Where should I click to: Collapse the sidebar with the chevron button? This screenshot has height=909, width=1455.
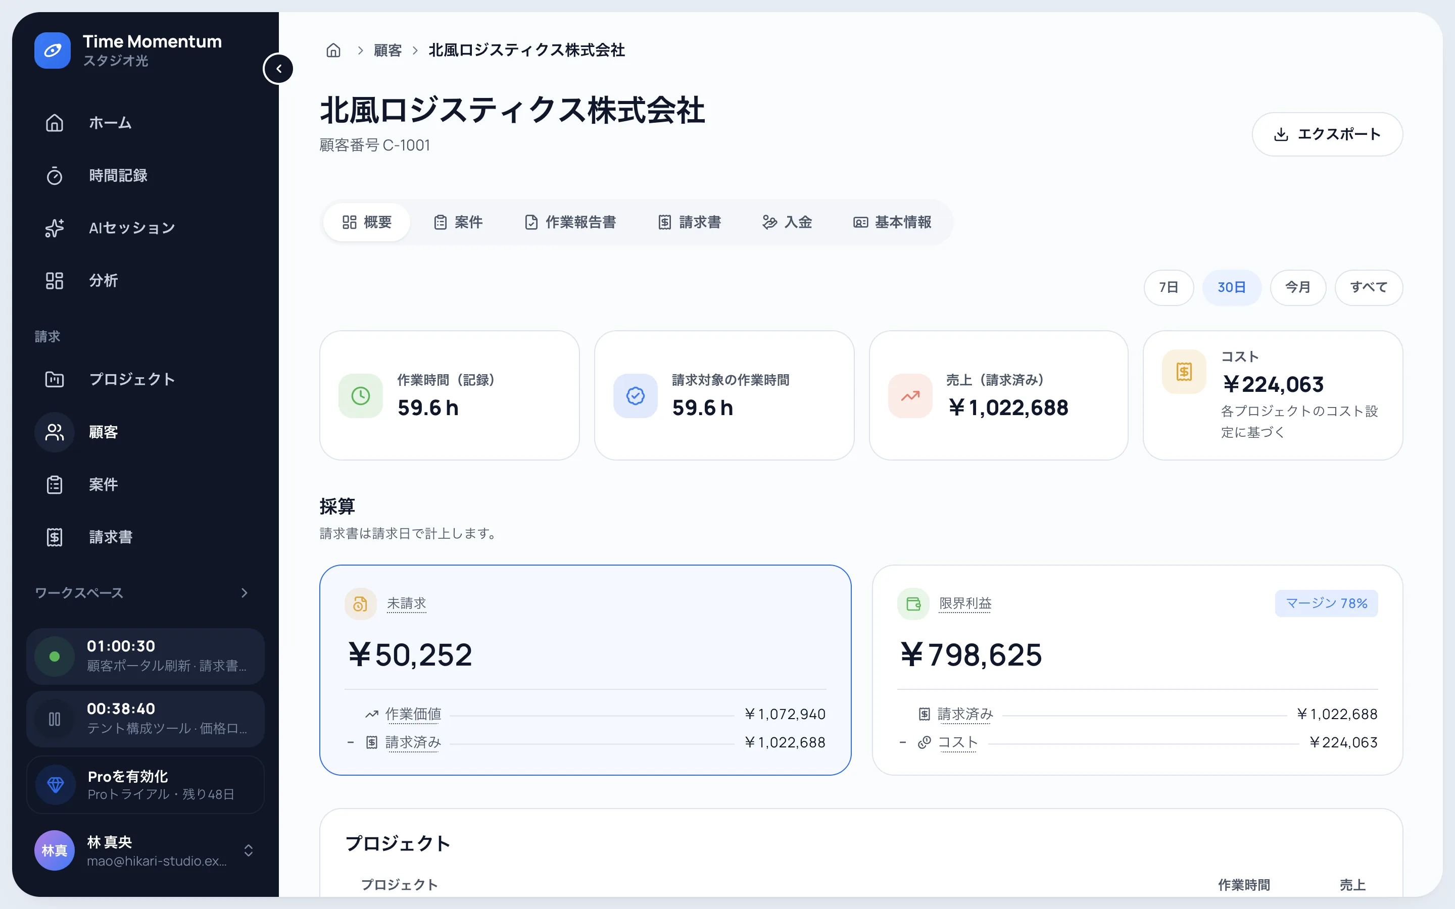pos(278,69)
